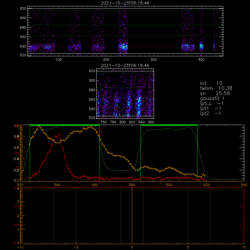Click x-axis label 200 on top spectrogram

(106, 60)
